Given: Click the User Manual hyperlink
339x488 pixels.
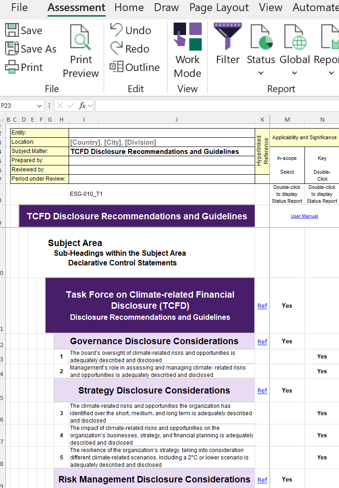Looking at the screenshot, I should coord(304,216).
